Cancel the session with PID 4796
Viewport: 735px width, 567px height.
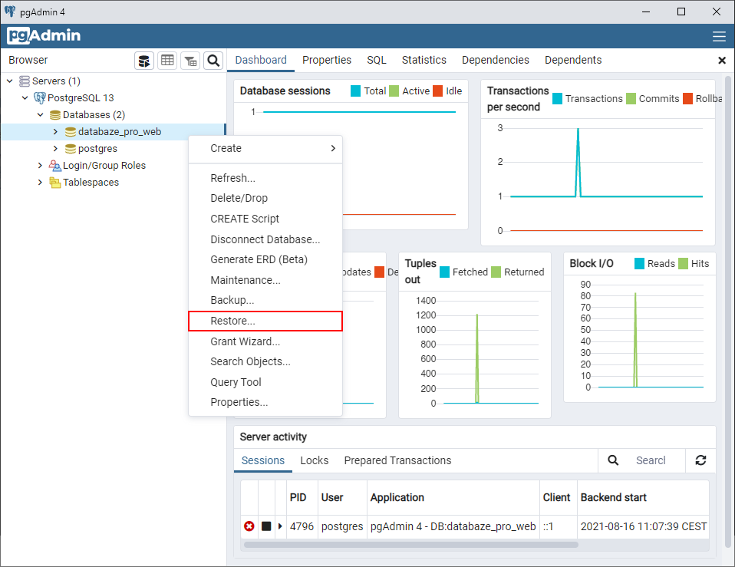tap(249, 526)
